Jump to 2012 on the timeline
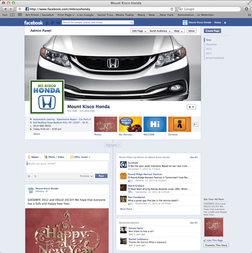 (209, 49)
